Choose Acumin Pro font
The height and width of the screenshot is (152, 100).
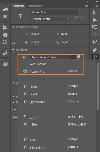tap(57, 72)
